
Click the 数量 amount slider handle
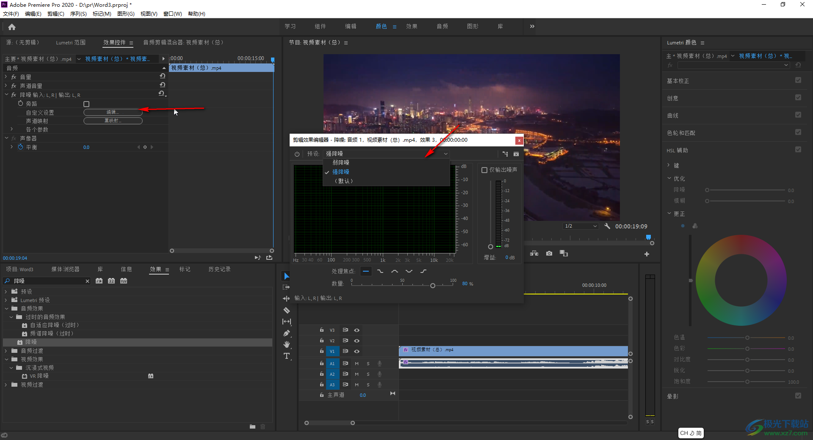(433, 286)
